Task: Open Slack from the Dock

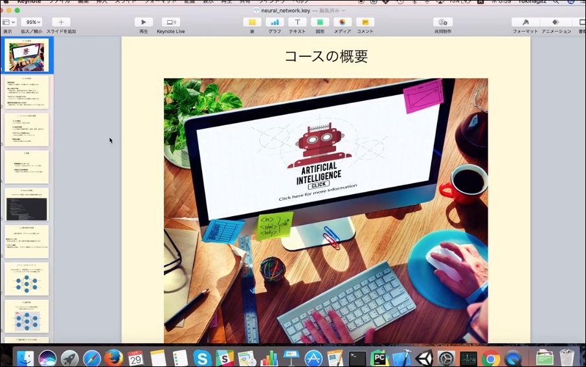Action: pyautogui.click(x=224, y=359)
